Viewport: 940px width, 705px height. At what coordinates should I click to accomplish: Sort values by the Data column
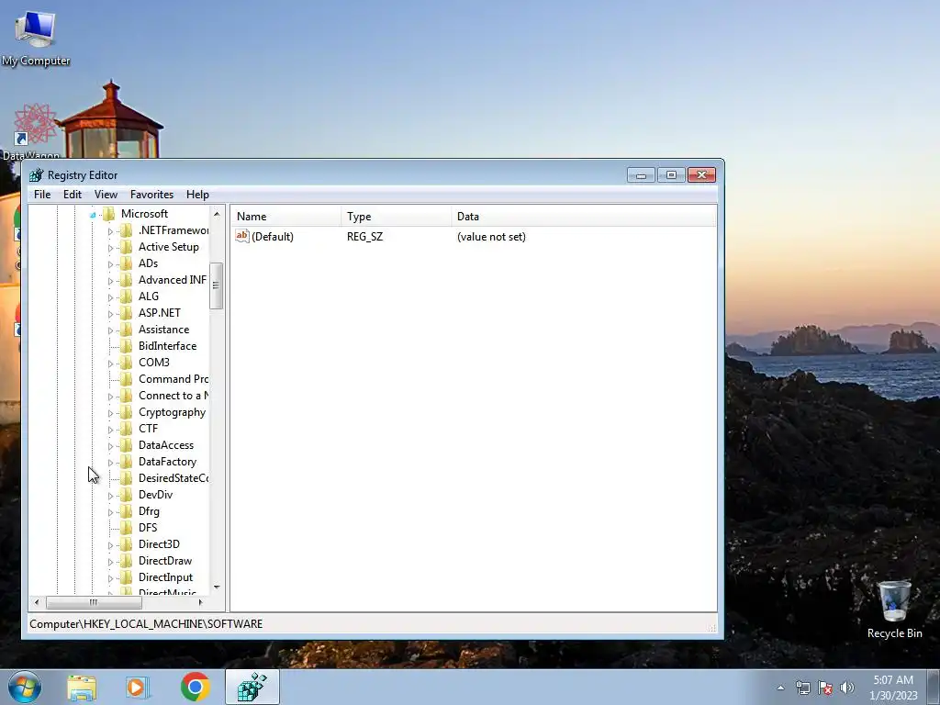[584, 217]
